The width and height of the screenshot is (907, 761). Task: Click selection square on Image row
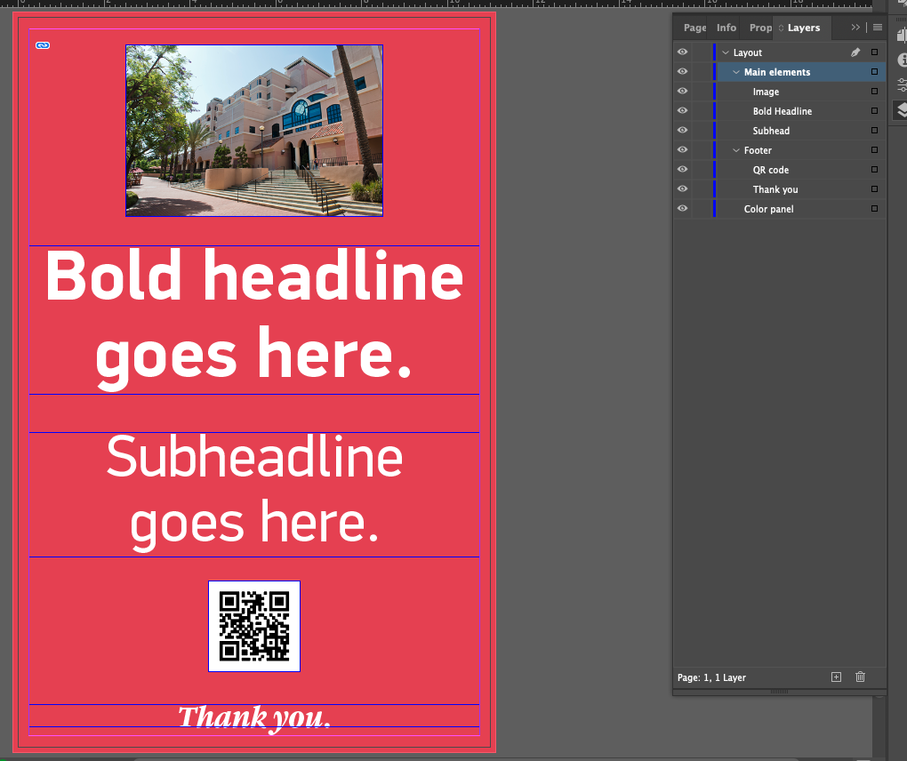(x=875, y=92)
